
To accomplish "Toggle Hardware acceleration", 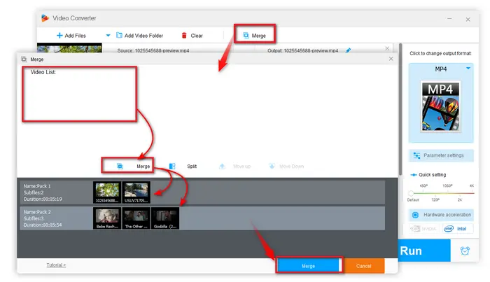I will coord(441,215).
